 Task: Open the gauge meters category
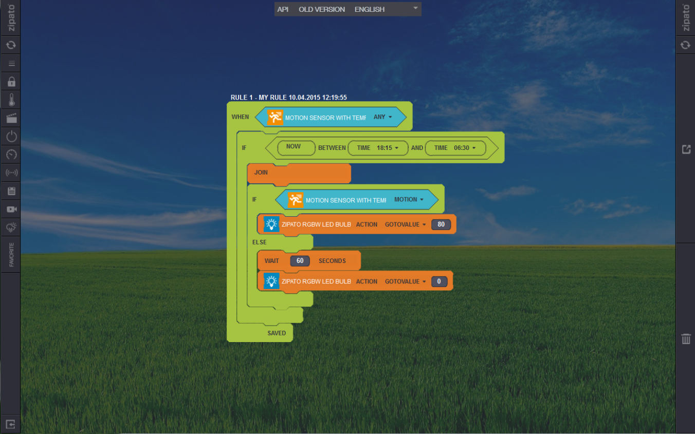point(11,155)
